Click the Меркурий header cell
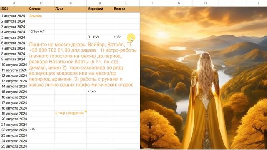The image size is (267, 150). (x=100, y=9)
